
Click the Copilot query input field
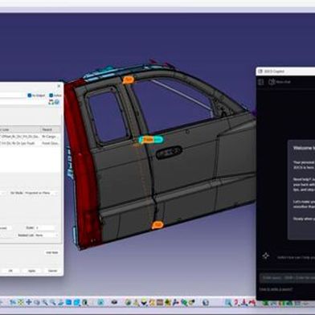coord(288,278)
